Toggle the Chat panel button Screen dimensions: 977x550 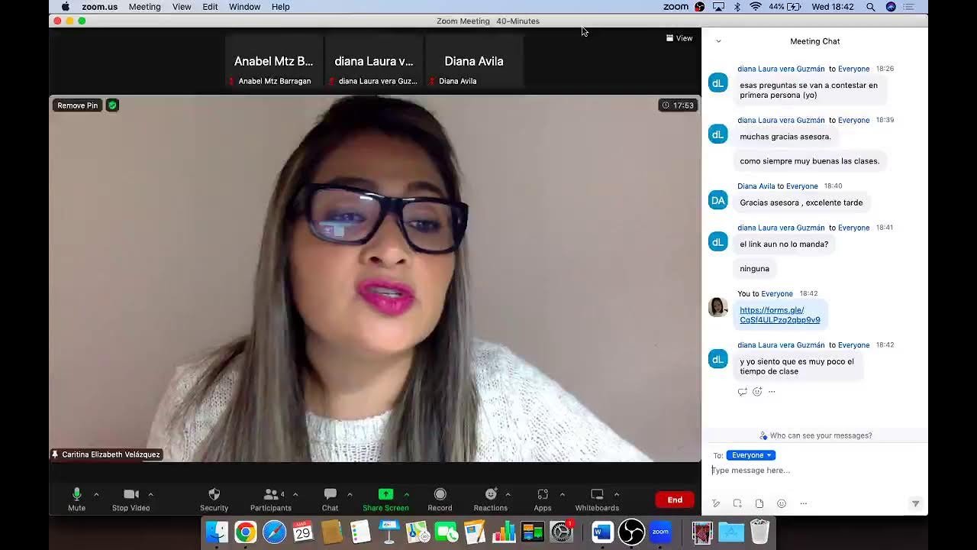[330, 495]
